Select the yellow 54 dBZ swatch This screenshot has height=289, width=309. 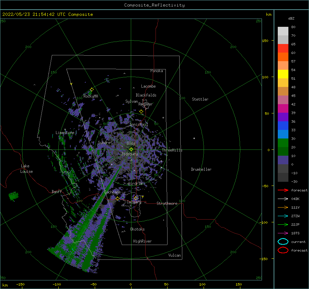click(x=283, y=74)
